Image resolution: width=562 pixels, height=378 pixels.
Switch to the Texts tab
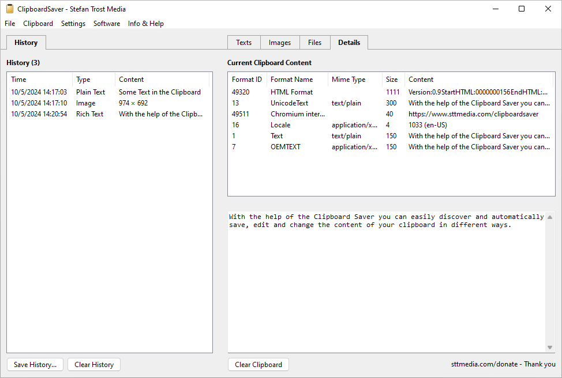(244, 43)
